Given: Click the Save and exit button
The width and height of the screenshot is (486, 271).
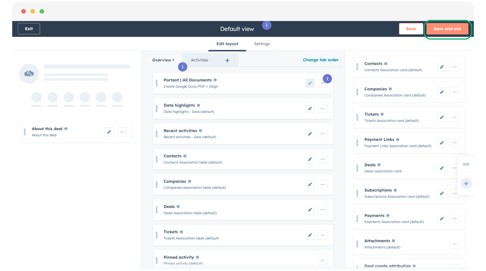Looking at the screenshot, I should click(447, 29).
